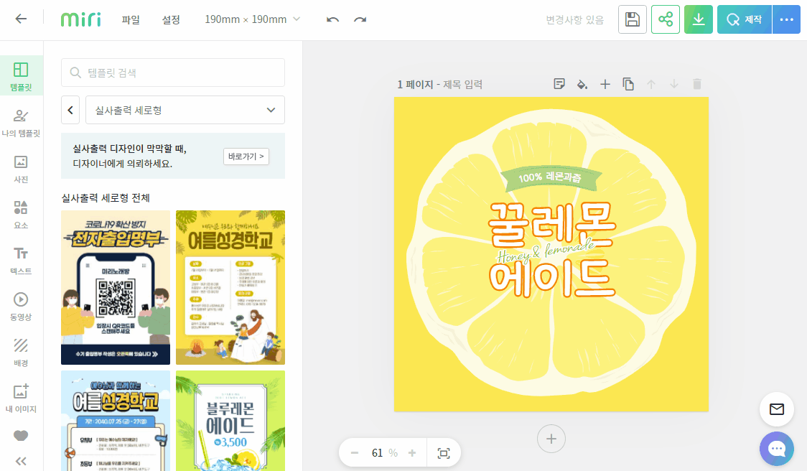Expand the 실사출력 세로형 dropdown
This screenshot has width=807, height=471.
185,110
